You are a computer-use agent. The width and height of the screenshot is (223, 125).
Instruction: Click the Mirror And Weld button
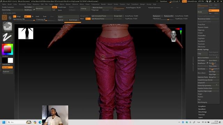208,58
